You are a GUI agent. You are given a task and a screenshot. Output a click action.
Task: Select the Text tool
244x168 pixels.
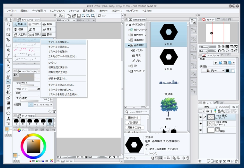[x=8, y=119]
